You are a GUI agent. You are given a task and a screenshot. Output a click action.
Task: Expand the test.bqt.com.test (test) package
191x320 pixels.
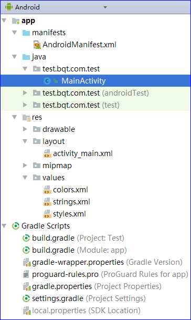tap(25, 105)
